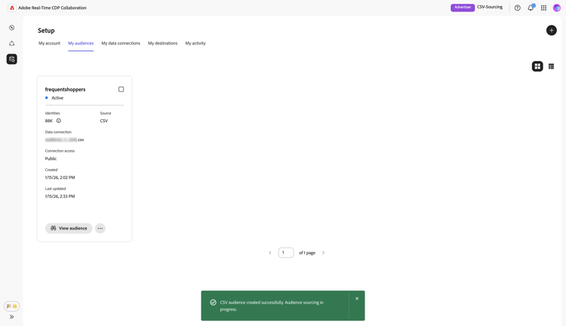Expand the left sidebar with double chevron
This screenshot has height=326, width=566.
pyautogui.click(x=12, y=317)
